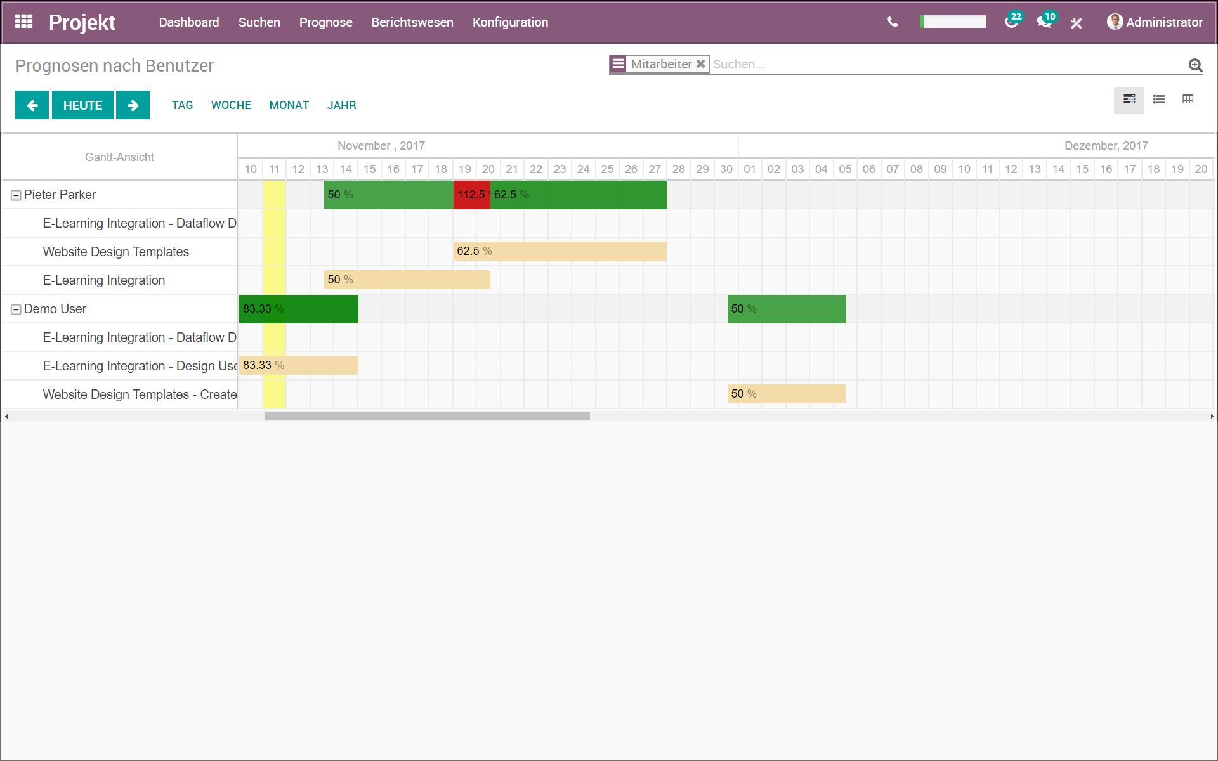
Task: Click the debug tools icon
Action: tap(1076, 23)
